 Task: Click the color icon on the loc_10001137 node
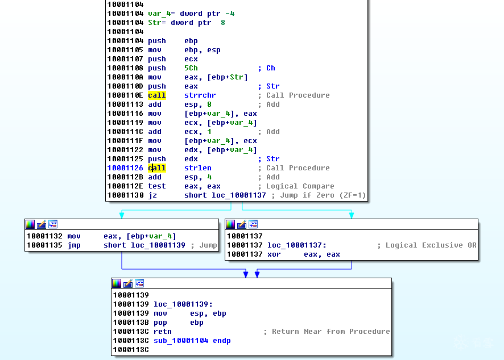pos(230,224)
